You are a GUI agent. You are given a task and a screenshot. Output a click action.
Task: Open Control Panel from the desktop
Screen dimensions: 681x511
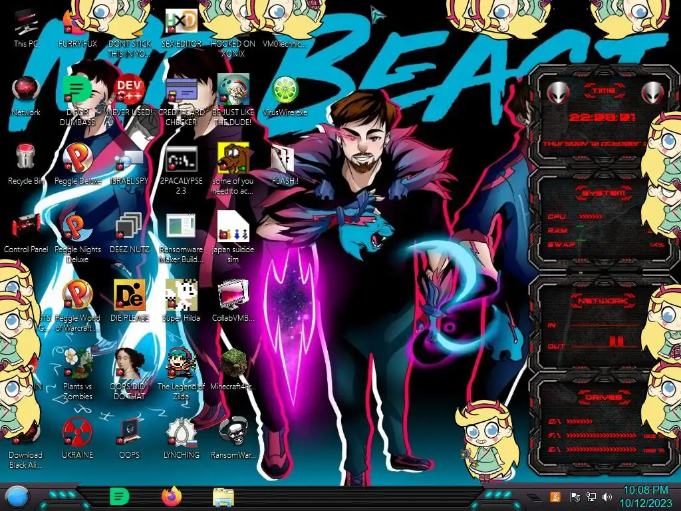[x=26, y=234]
